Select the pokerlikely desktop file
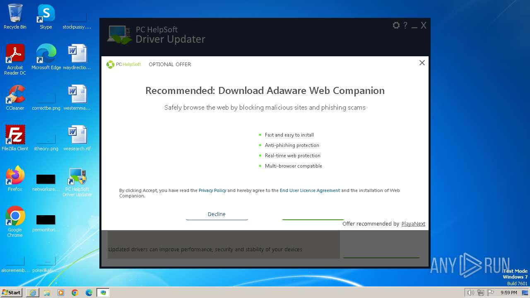The image size is (530, 298). click(x=46, y=264)
